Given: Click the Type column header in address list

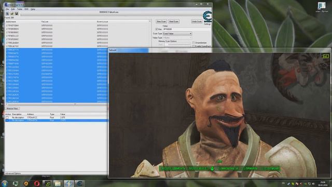Looking at the screenshot, I should (52, 114).
